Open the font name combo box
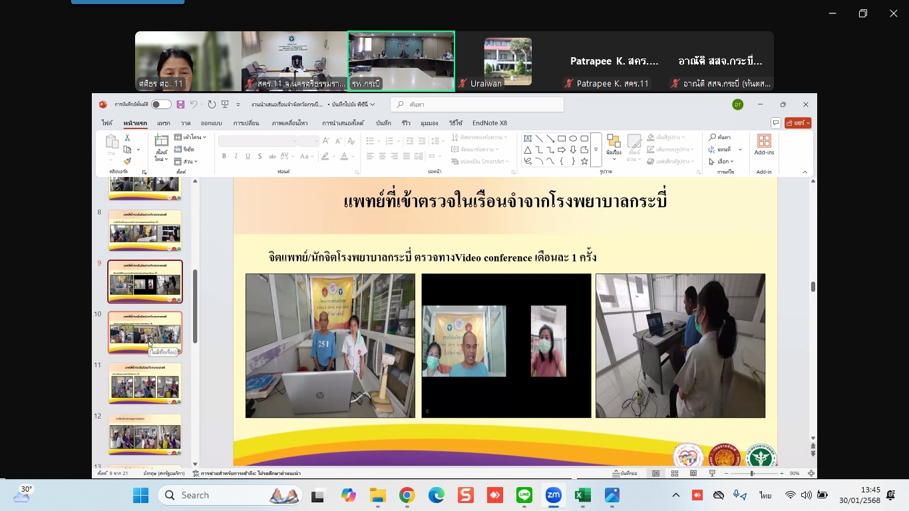 point(258,141)
